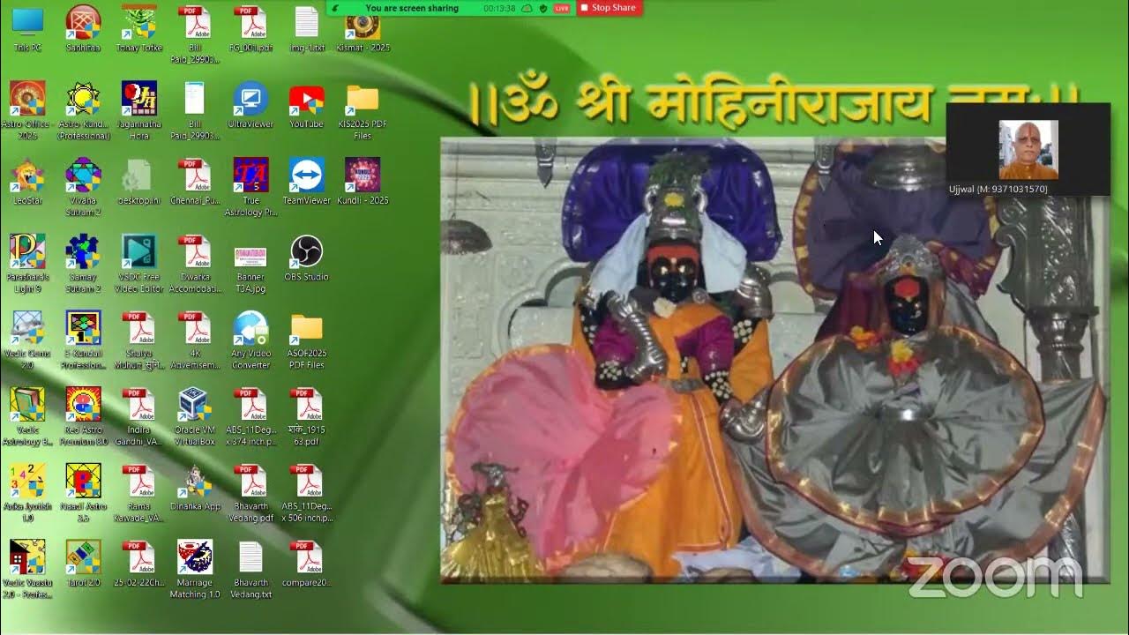
Task: Open the compare20... PDF file
Action: pos(306,564)
